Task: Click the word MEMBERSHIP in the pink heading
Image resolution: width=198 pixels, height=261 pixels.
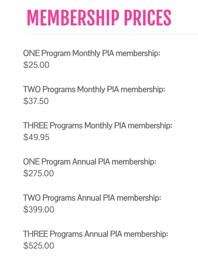Action: pos(73,18)
